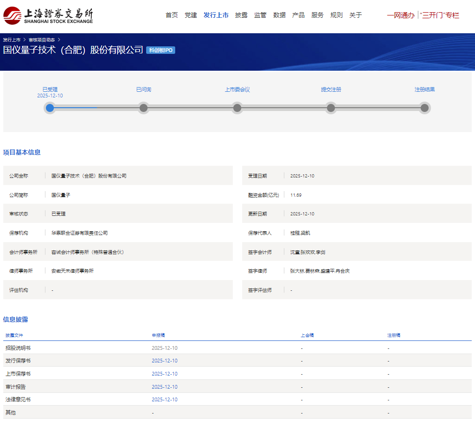
Task: Open the 规则 navigation item
Action: [x=336, y=15]
